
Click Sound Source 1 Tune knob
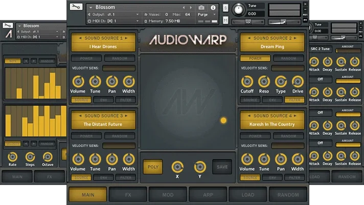tap(95, 81)
